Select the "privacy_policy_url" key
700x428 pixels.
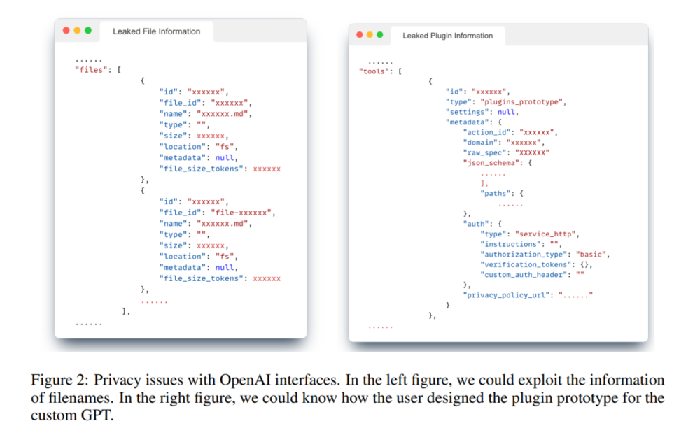click(506, 294)
